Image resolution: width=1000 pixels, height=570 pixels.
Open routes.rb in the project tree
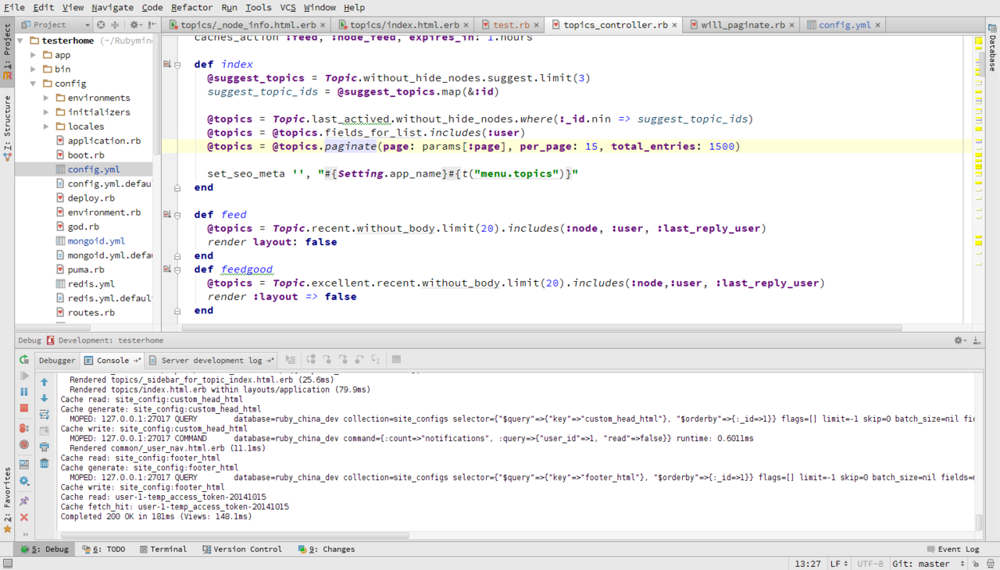[x=91, y=312]
